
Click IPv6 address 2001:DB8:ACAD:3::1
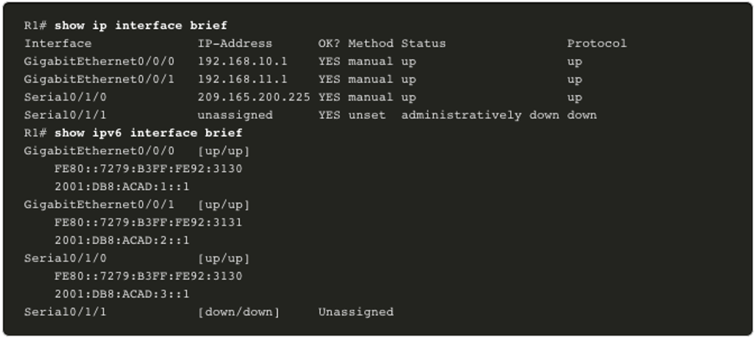(x=122, y=295)
